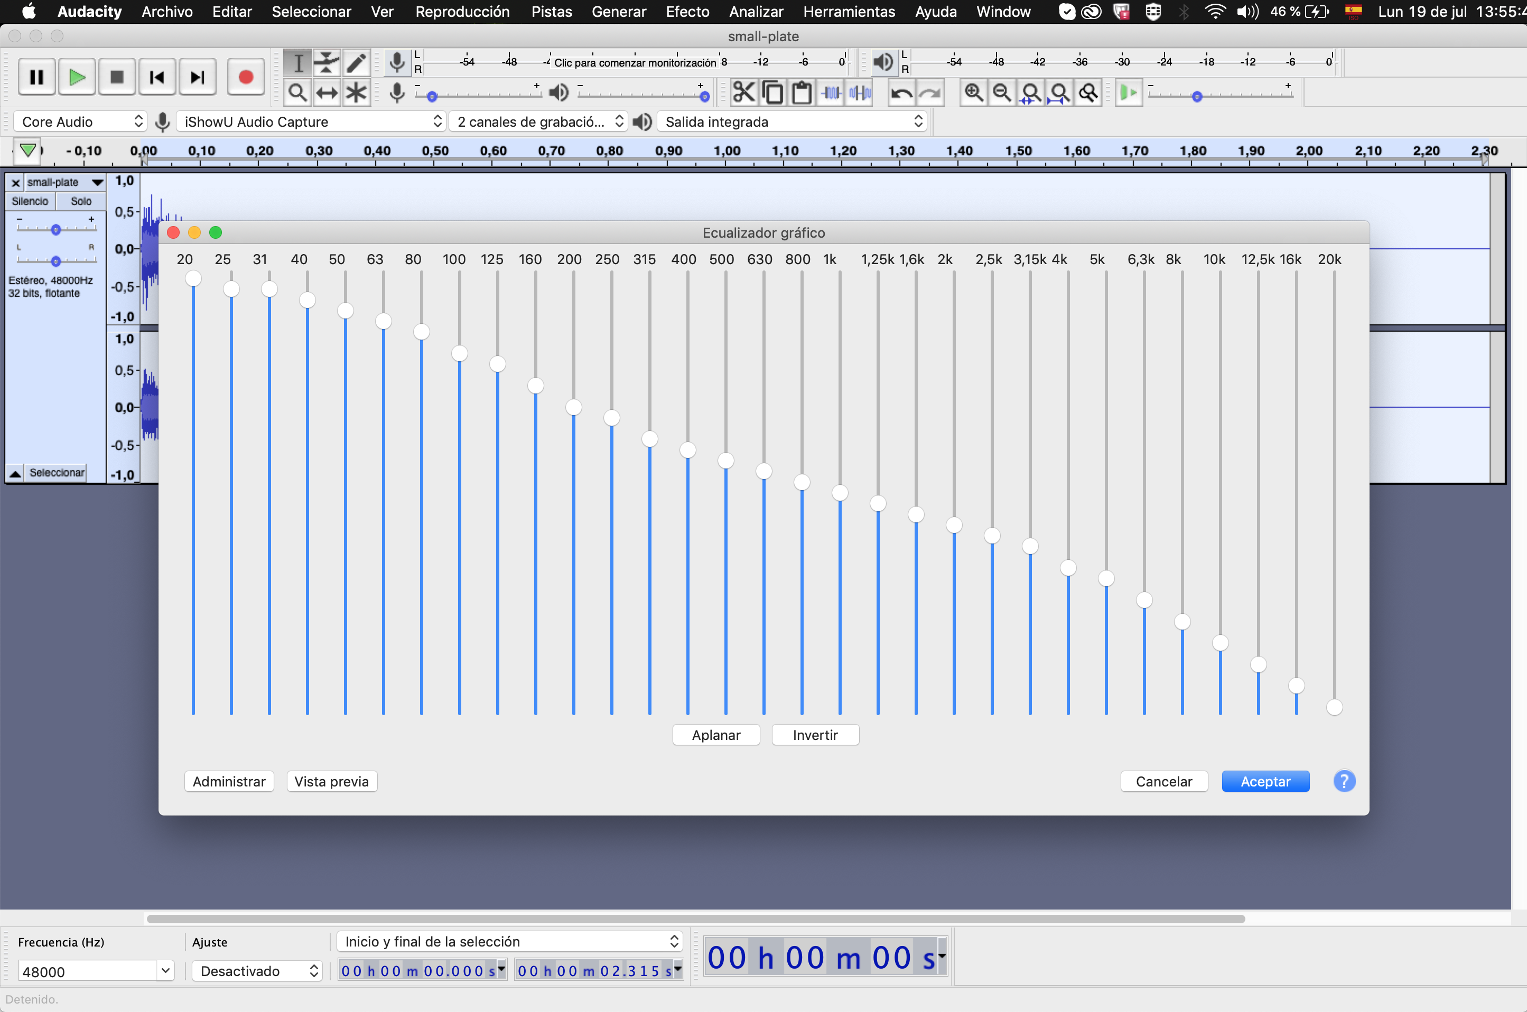The width and height of the screenshot is (1527, 1012).
Task: Click the Undo arrow icon
Action: tap(901, 93)
